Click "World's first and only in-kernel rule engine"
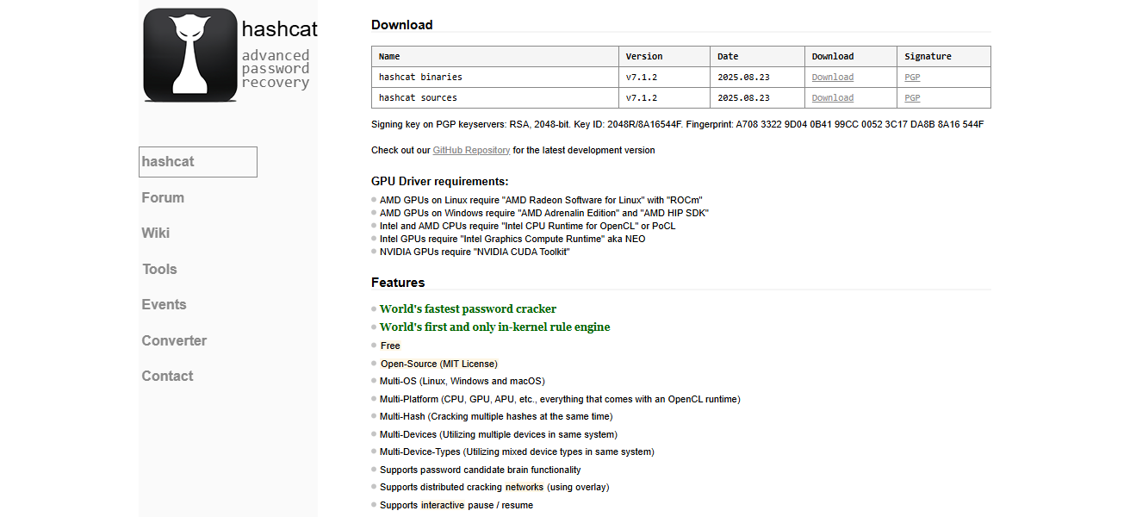 pos(494,327)
